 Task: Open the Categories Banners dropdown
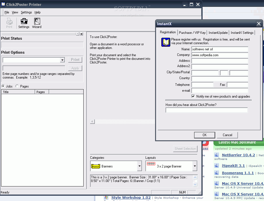140,166
